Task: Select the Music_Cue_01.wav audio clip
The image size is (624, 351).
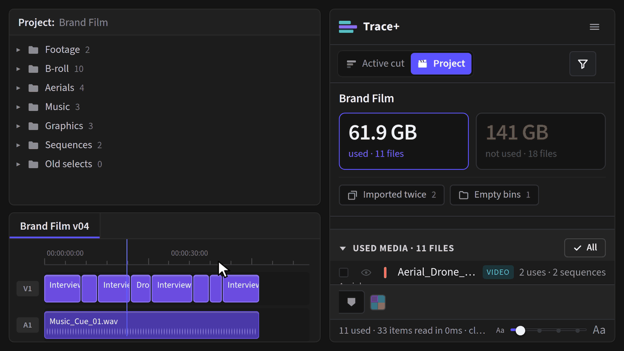Action: (151, 325)
